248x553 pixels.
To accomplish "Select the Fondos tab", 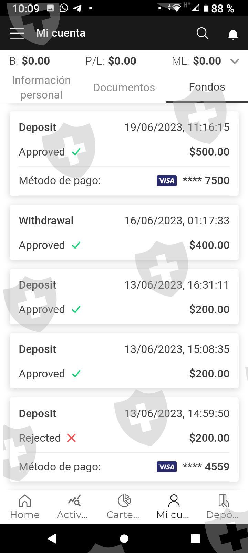I will pyautogui.click(x=207, y=87).
